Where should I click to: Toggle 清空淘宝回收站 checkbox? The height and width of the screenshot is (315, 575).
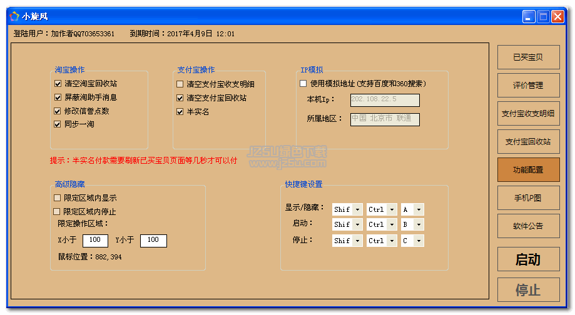point(58,84)
